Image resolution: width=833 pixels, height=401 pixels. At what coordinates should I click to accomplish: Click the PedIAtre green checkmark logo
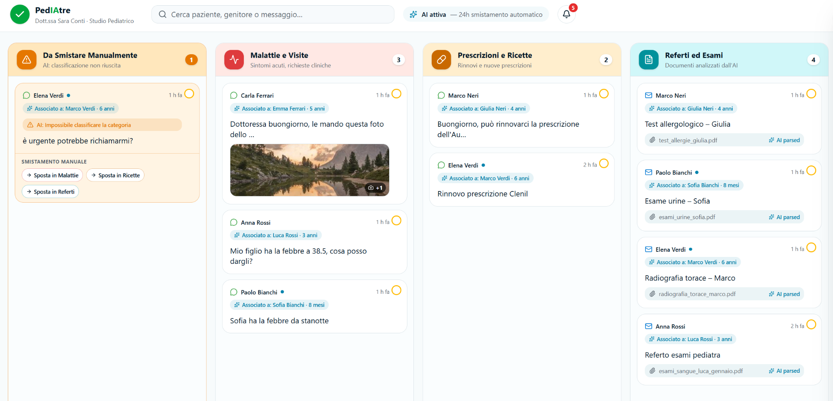pos(20,14)
